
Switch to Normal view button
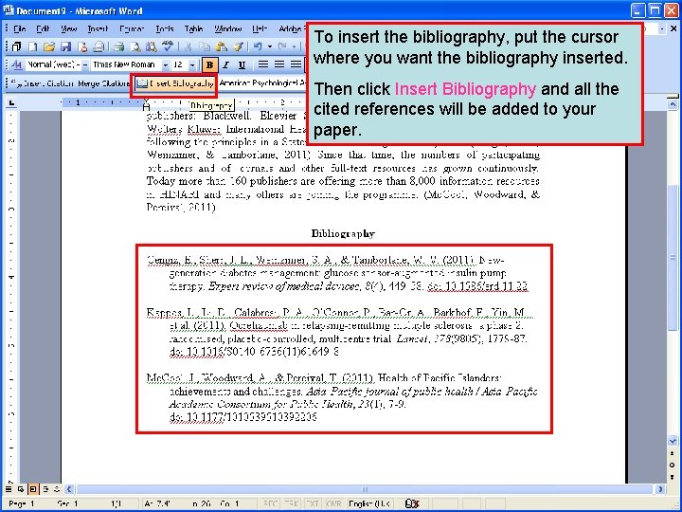point(9,489)
